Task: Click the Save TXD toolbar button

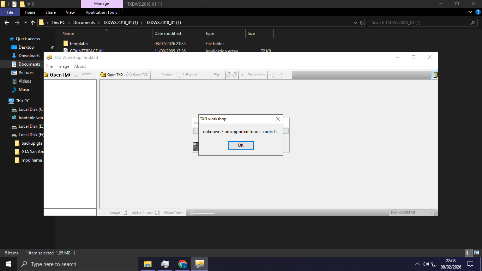Action: [x=138, y=75]
